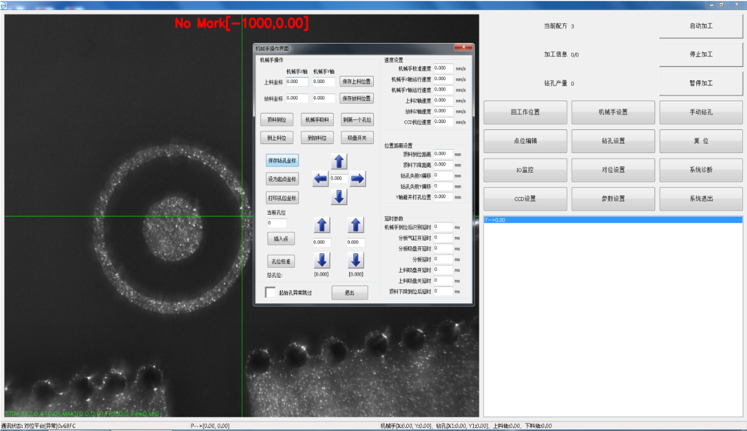This screenshot has width=747, height=431.
Task: Toggle the 起始孔异常跳过 checkbox
Action: (x=270, y=292)
